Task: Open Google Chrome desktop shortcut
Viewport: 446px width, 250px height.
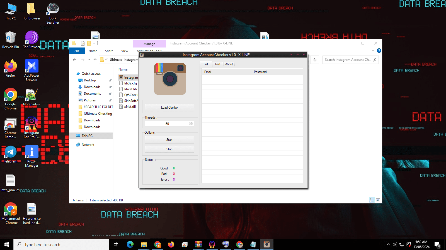Action: [x=11, y=99]
